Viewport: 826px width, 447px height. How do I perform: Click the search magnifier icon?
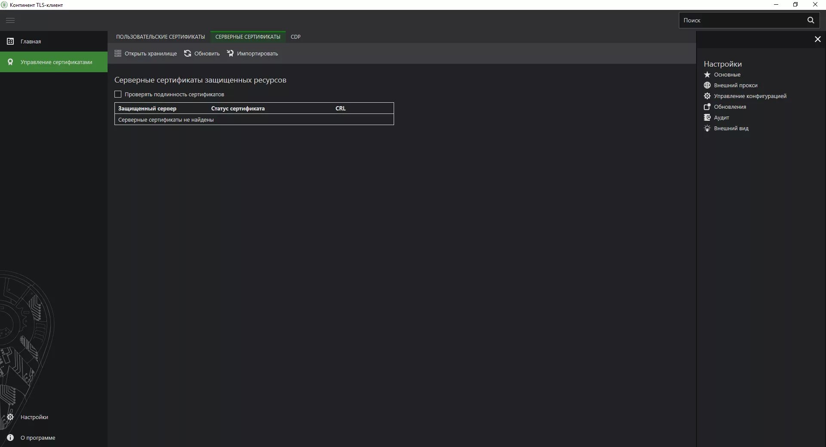pos(811,20)
